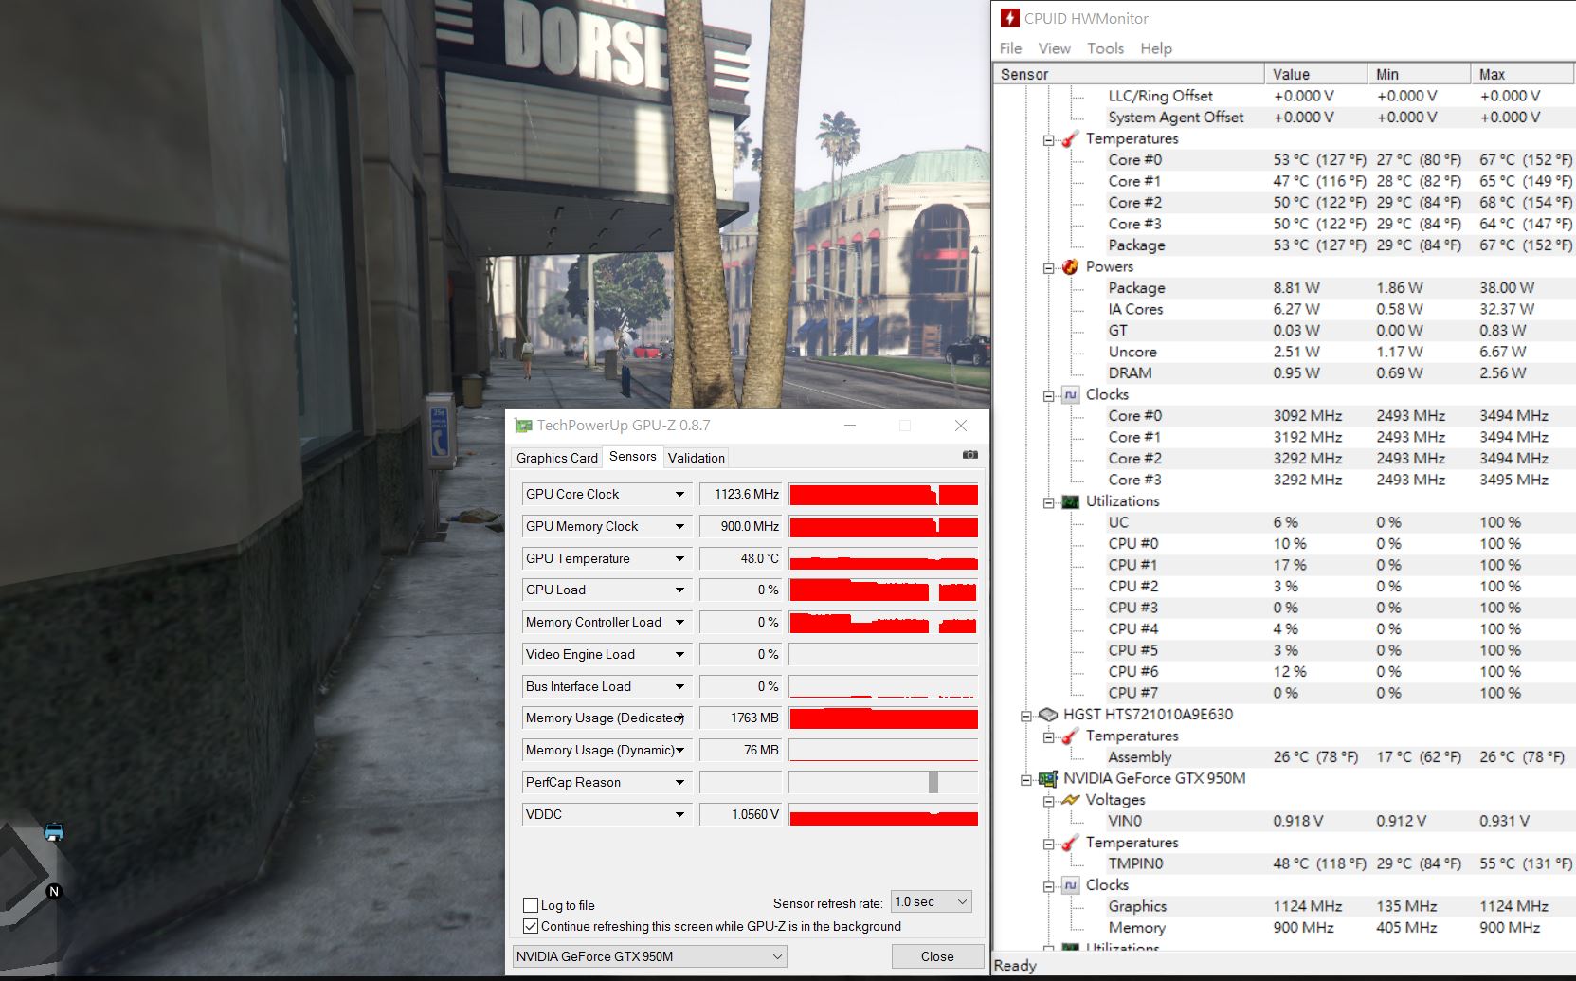Select the HGST hard drive icon
Image resolution: width=1576 pixels, height=981 pixels.
click(1047, 715)
